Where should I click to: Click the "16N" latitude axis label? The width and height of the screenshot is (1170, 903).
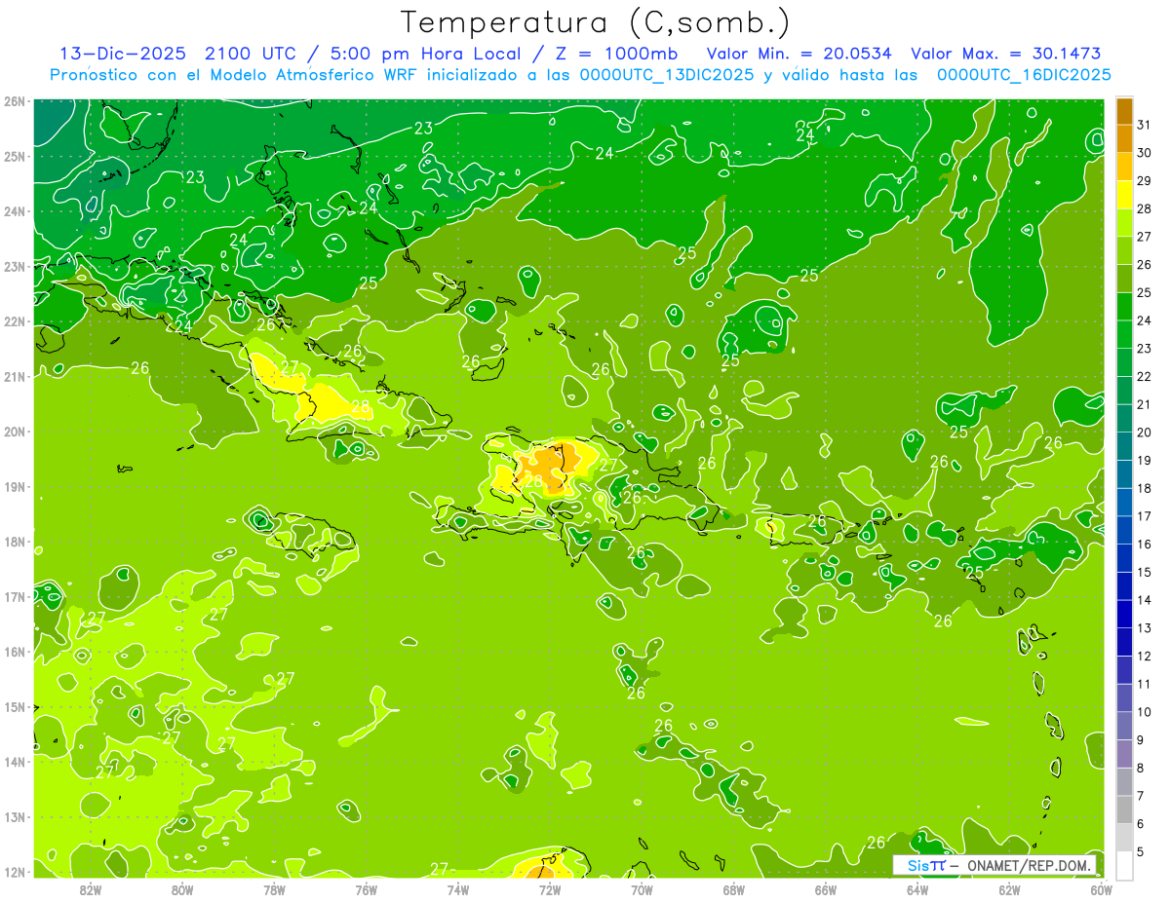click(x=15, y=652)
